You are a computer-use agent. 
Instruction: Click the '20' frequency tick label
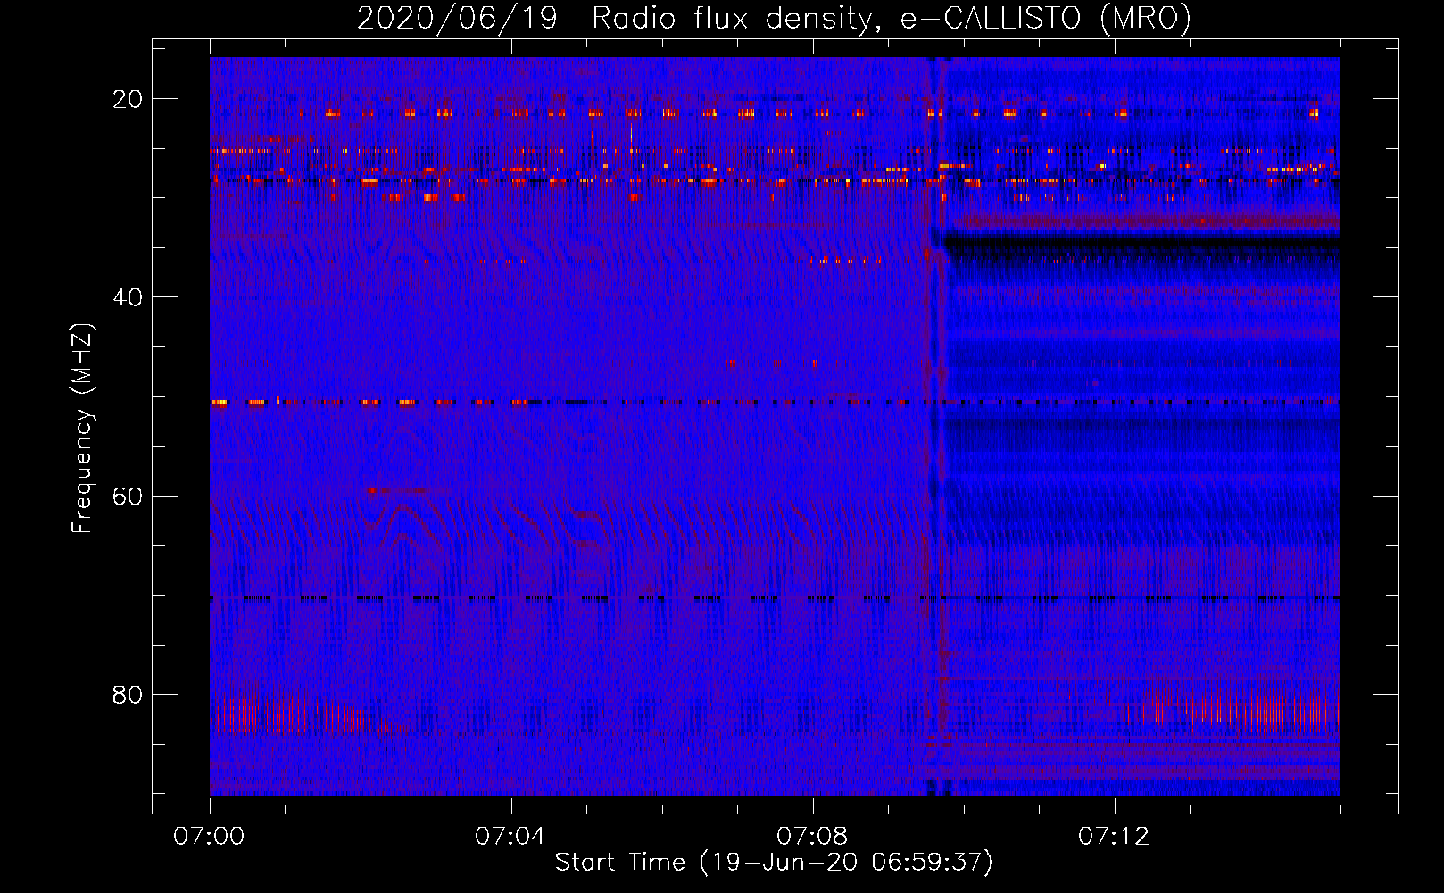[x=128, y=99]
